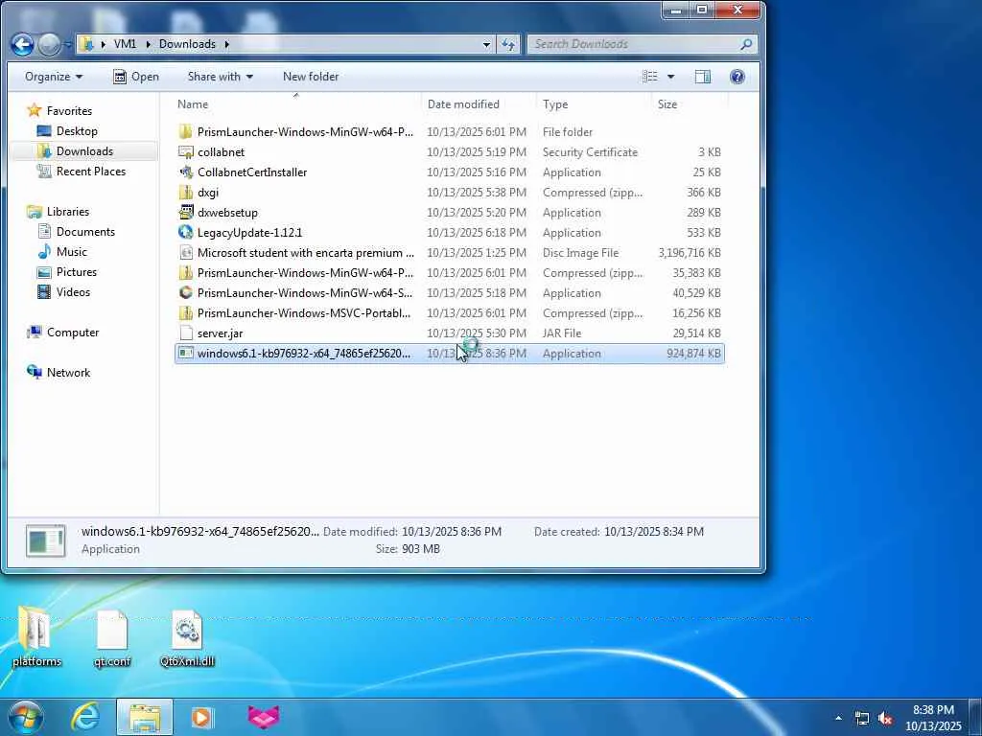Click the Open toolbar button
Viewport: 982px width, 736px height.
click(x=136, y=77)
